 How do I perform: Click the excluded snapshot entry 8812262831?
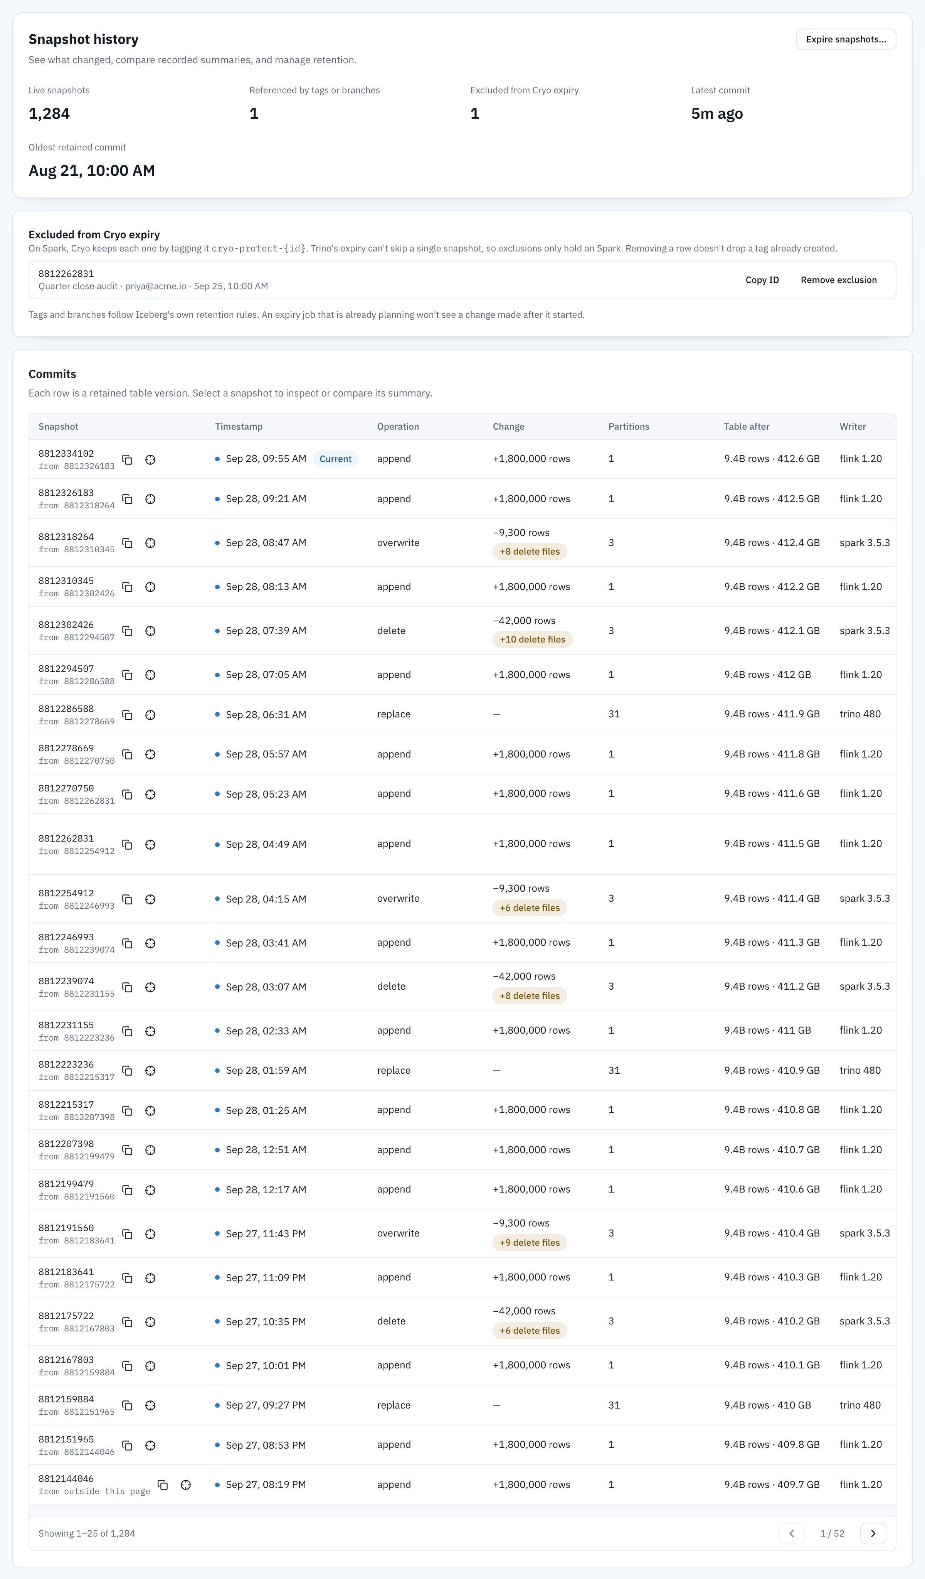[x=462, y=280]
